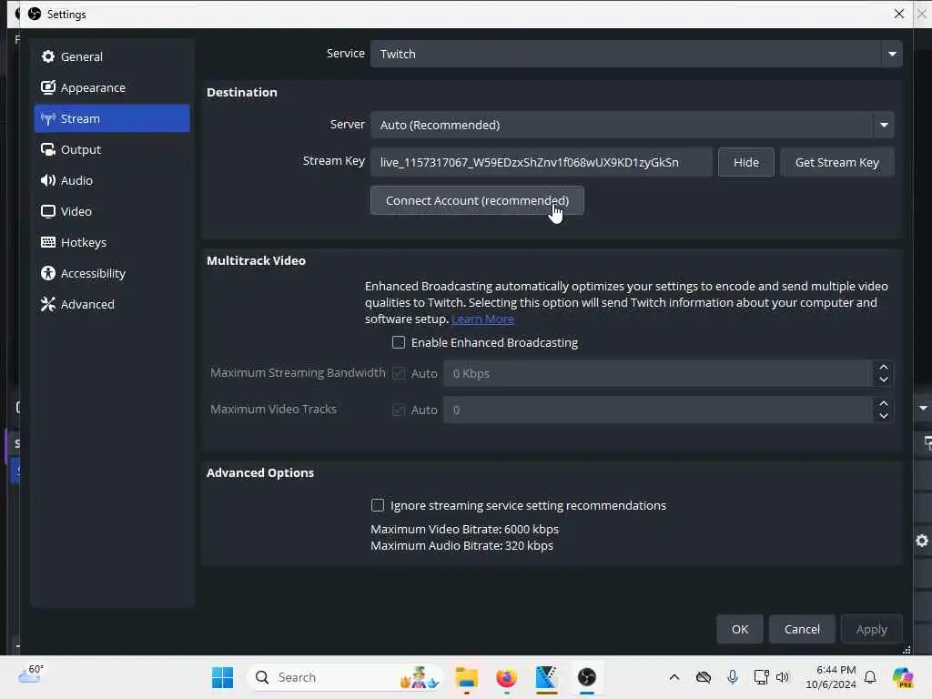Viewport: 932px width, 699px height.
Task: Open the Kdenlive taskbar icon
Action: point(546,677)
